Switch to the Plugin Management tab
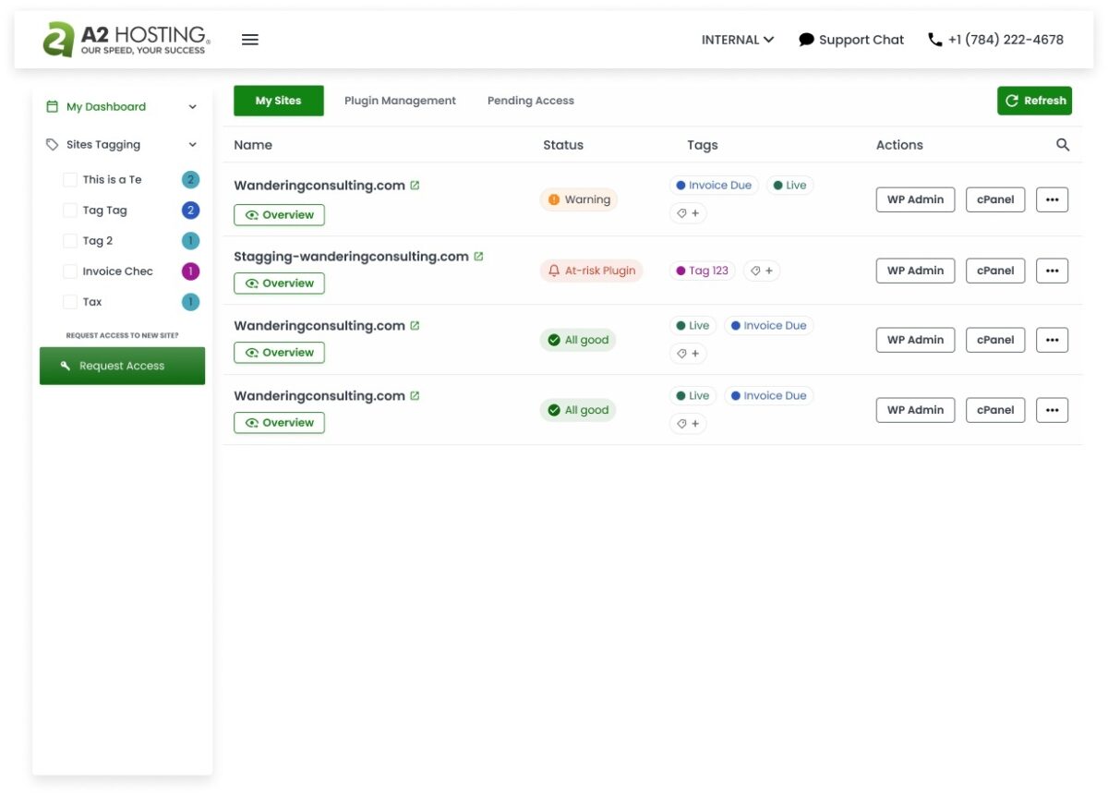 (x=400, y=100)
